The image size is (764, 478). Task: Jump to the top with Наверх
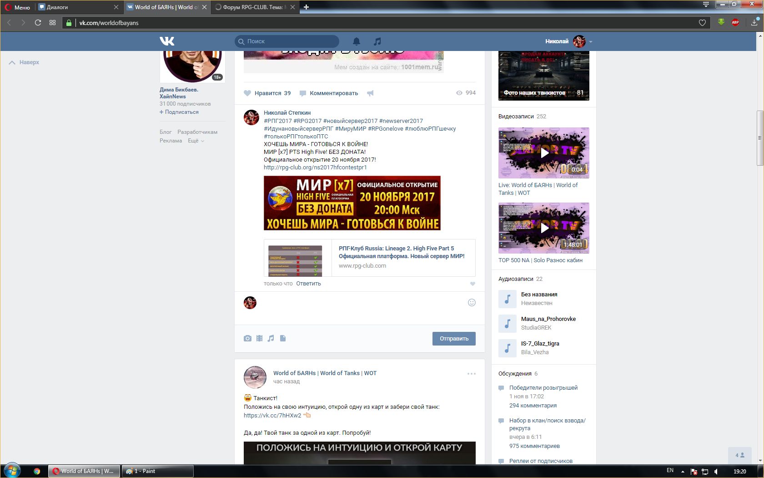pos(24,62)
